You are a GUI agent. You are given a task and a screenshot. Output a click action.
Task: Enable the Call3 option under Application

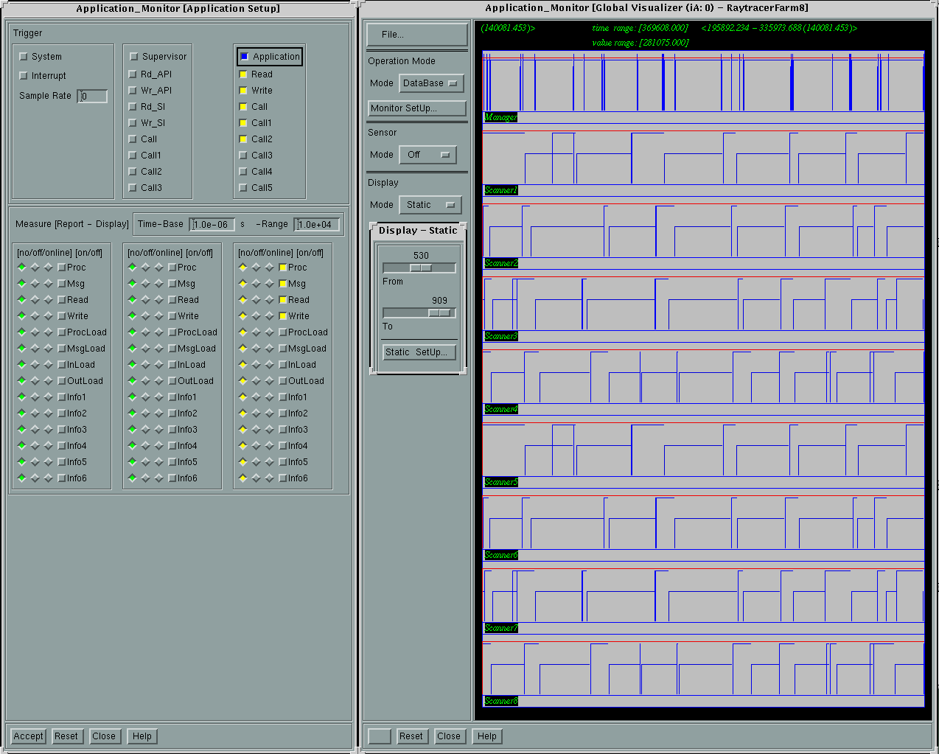coord(243,156)
